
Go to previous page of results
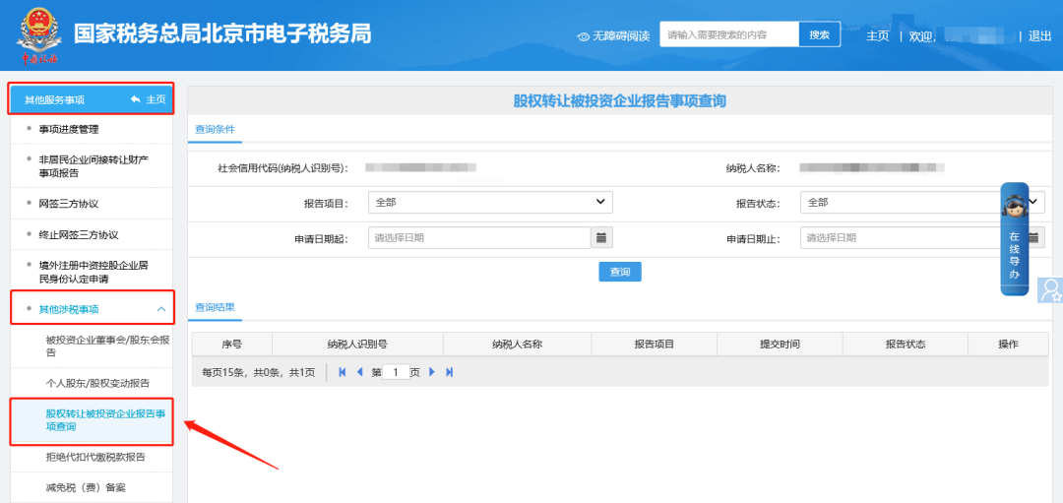pyautogui.click(x=359, y=372)
